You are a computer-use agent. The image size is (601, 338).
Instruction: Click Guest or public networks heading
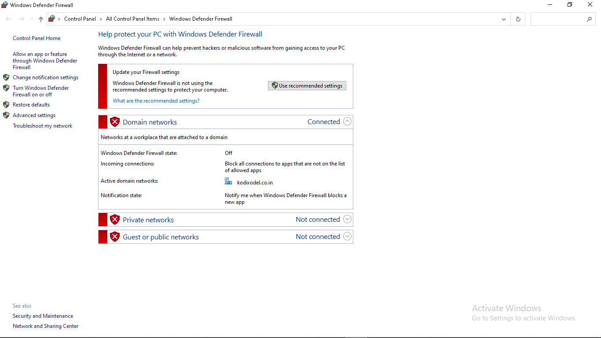click(161, 237)
